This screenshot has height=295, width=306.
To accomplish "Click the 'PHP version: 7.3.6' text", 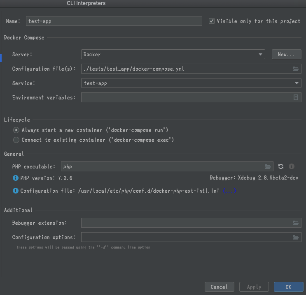I will tap(47, 178).
